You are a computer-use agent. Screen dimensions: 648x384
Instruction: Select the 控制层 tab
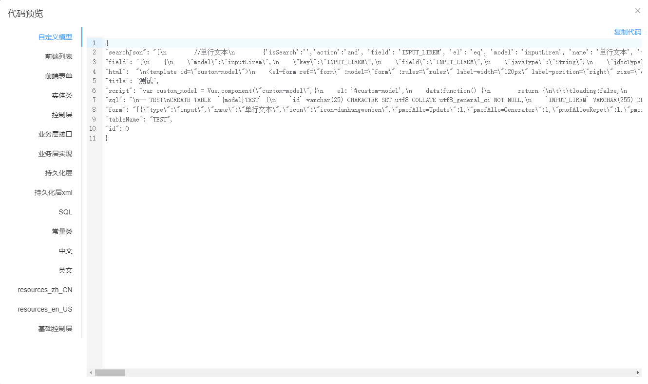(x=62, y=115)
